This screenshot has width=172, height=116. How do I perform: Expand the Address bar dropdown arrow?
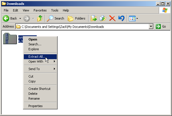[x=151, y=26]
